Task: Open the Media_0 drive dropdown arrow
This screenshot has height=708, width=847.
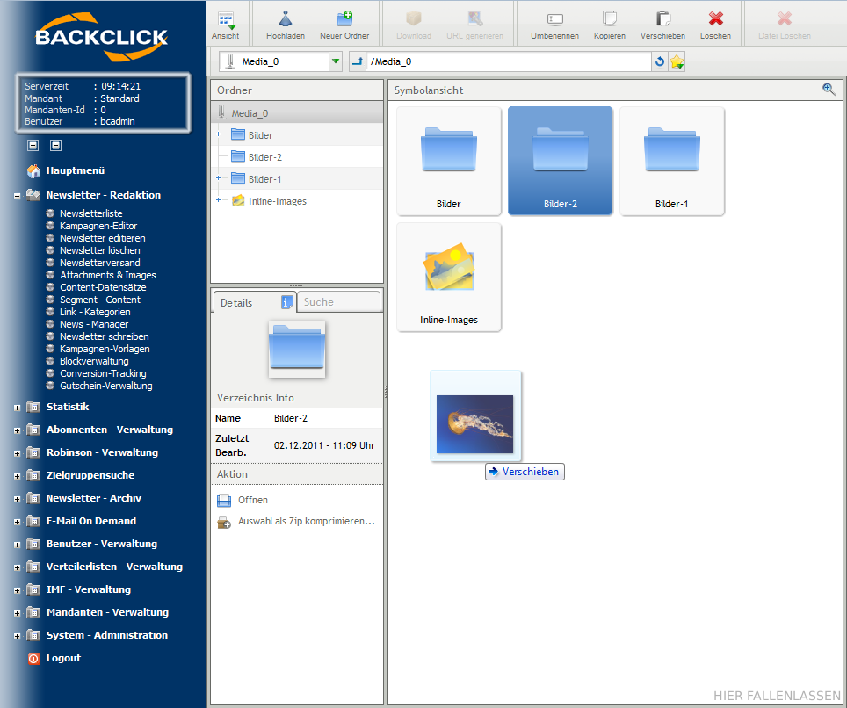Action: [335, 61]
